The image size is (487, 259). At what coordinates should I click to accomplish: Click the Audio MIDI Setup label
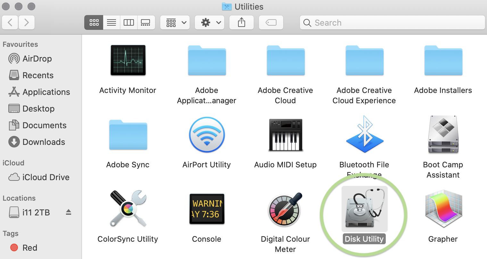285,165
